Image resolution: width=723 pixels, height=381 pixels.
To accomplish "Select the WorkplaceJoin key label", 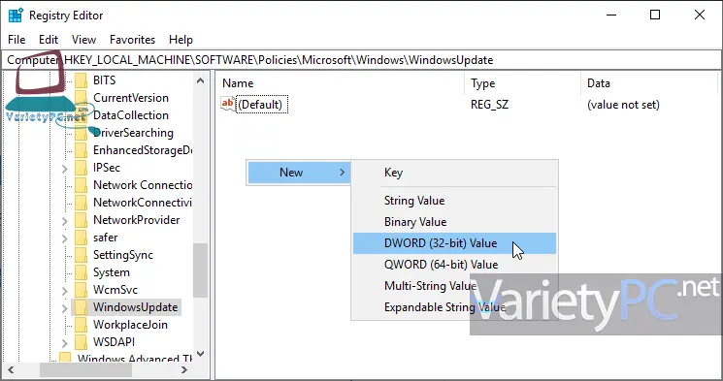I will coord(130,325).
